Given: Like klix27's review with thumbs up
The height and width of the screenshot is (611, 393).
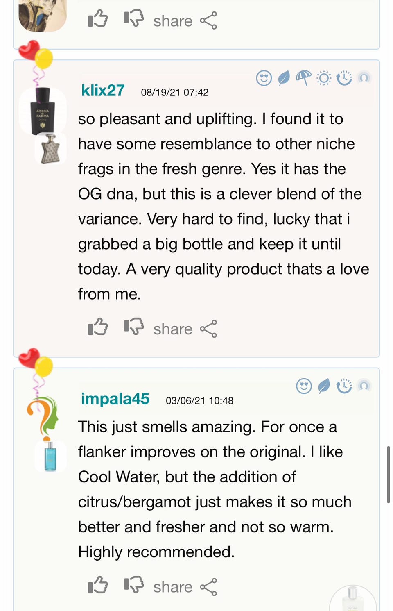Looking at the screenshot, I should 98,328.
